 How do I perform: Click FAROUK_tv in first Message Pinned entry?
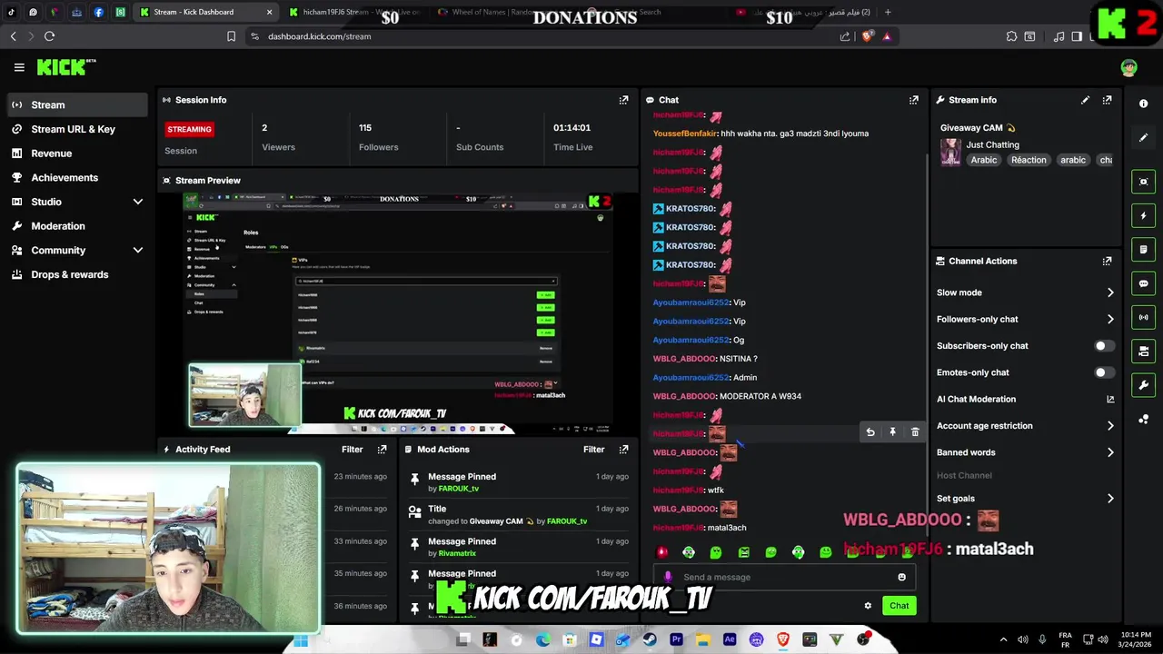pos(458,489)
